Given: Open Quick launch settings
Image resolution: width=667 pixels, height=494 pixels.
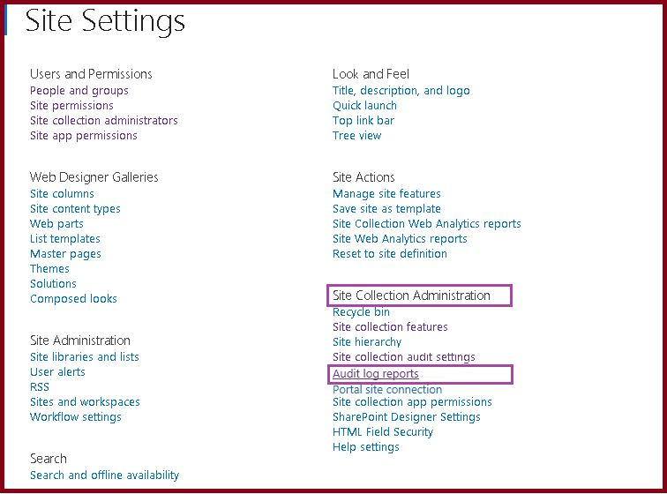Looking at the screenshot, I should 364,106.
